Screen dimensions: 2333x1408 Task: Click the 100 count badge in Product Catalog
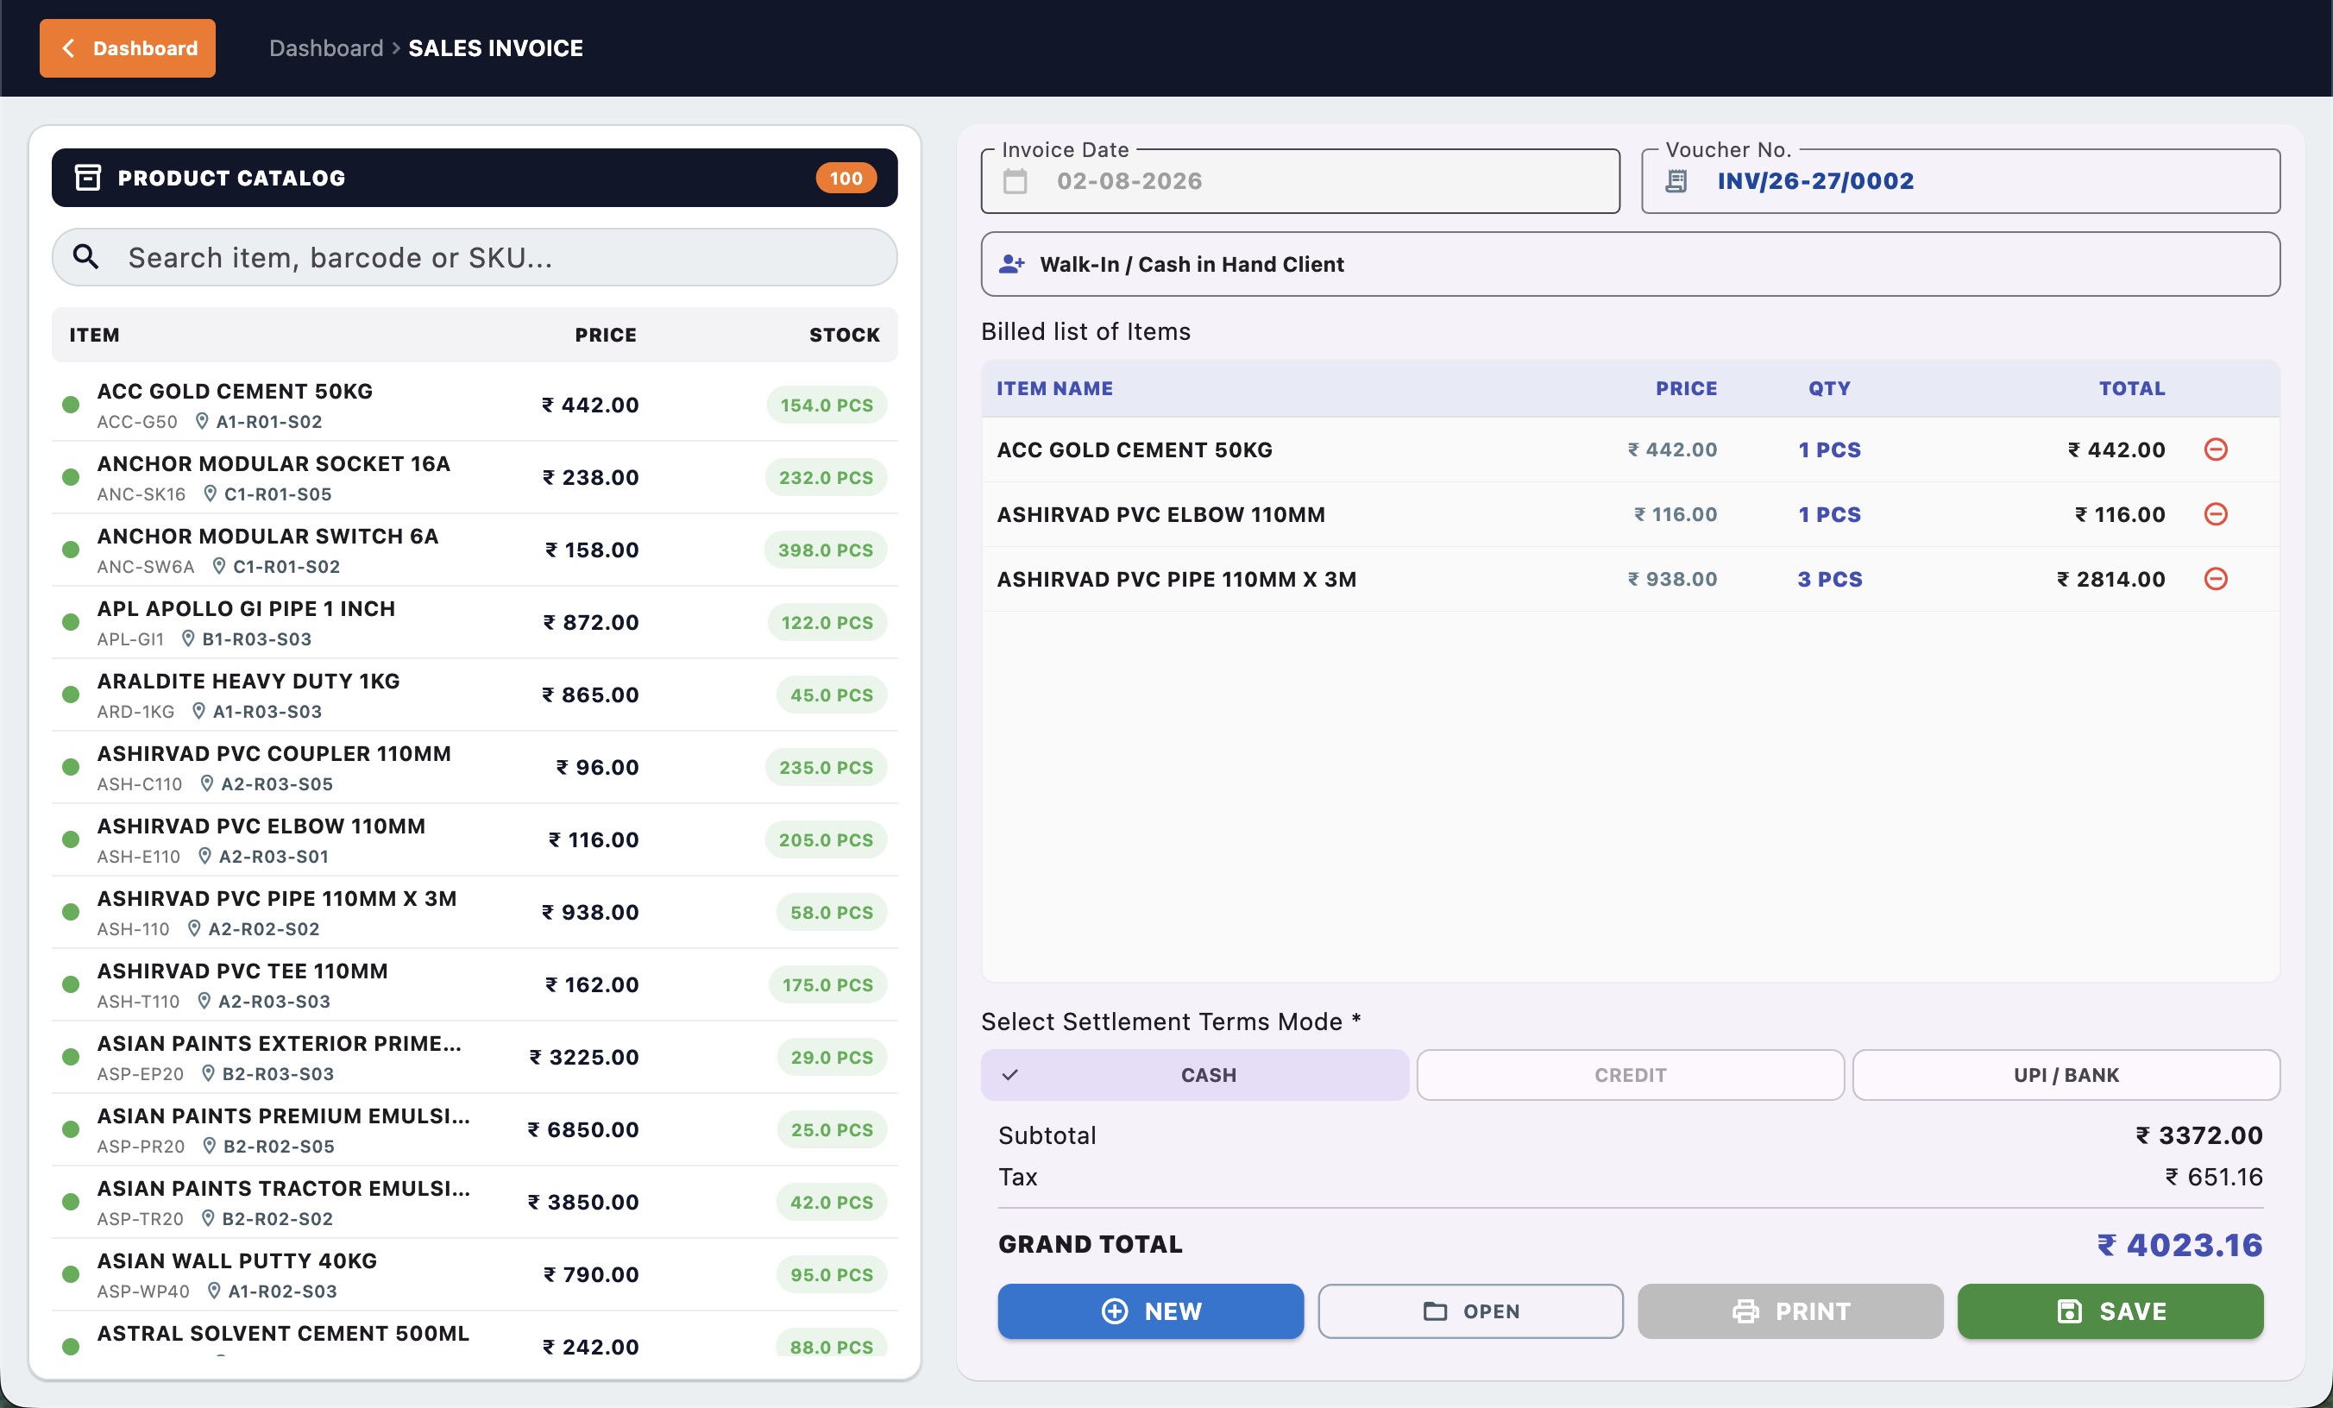point(846,178)
